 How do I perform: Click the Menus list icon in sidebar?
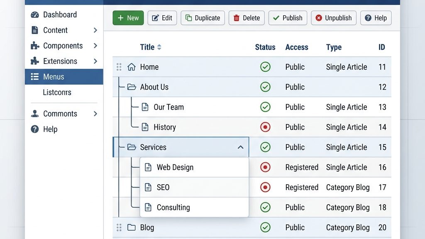(x=34, y=76)
